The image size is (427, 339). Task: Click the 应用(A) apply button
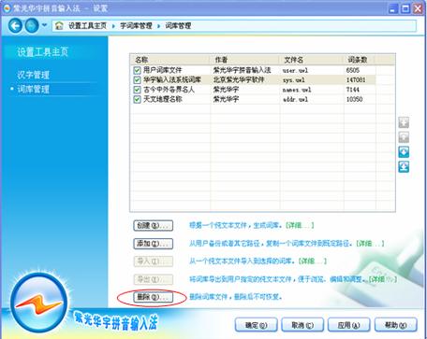pos(348,325)
